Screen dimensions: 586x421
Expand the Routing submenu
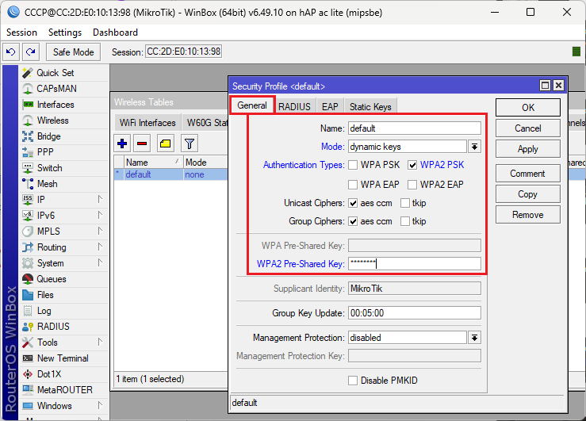click(x=100, y=247)
